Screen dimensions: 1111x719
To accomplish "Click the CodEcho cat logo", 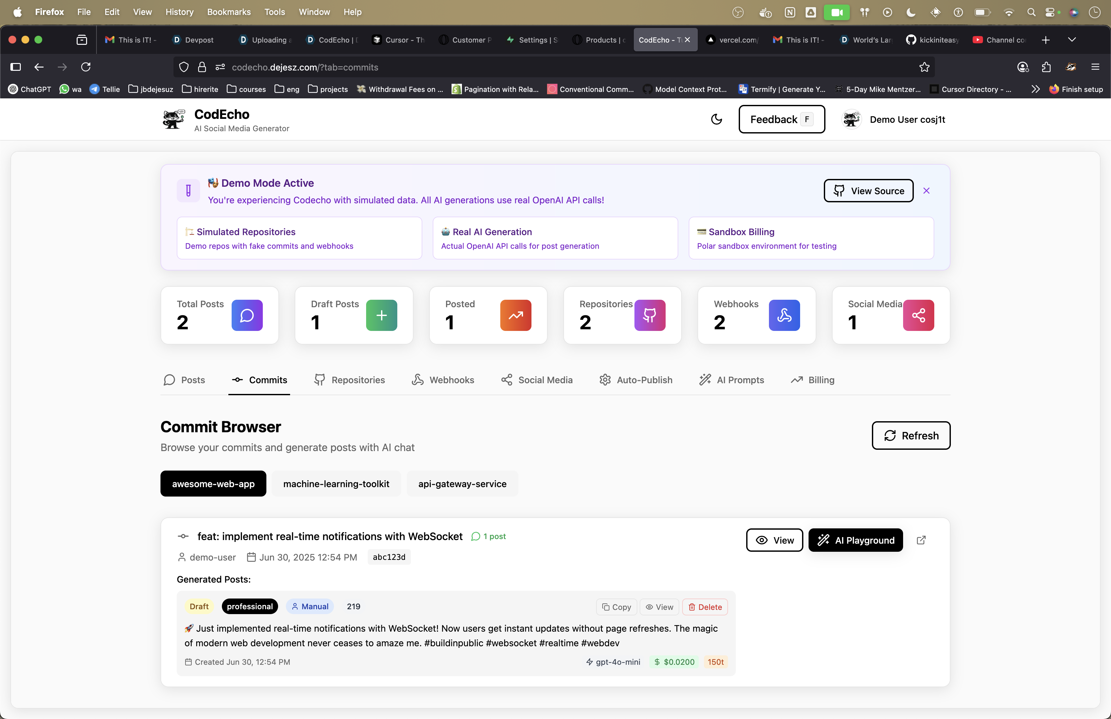I will 174,120.
